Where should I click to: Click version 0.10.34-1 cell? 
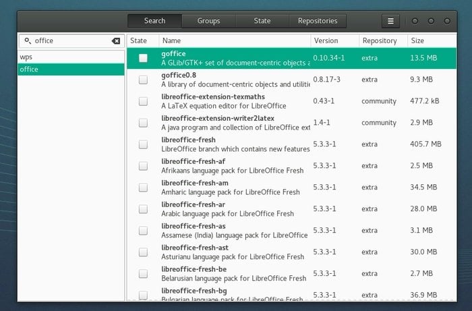point(329,58)
